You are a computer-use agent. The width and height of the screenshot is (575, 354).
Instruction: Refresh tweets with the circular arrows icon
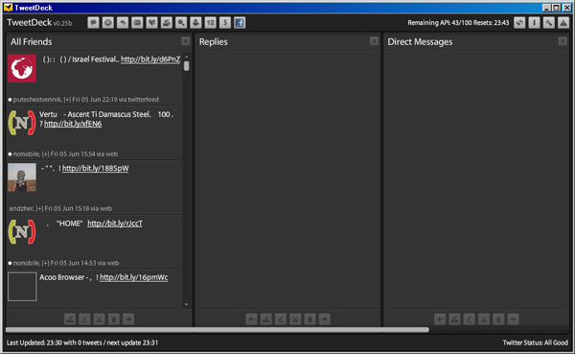[519, 23]
